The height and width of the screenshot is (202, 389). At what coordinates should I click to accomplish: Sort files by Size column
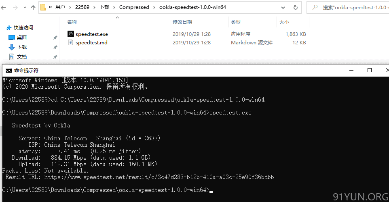click(x=284, y=22)
